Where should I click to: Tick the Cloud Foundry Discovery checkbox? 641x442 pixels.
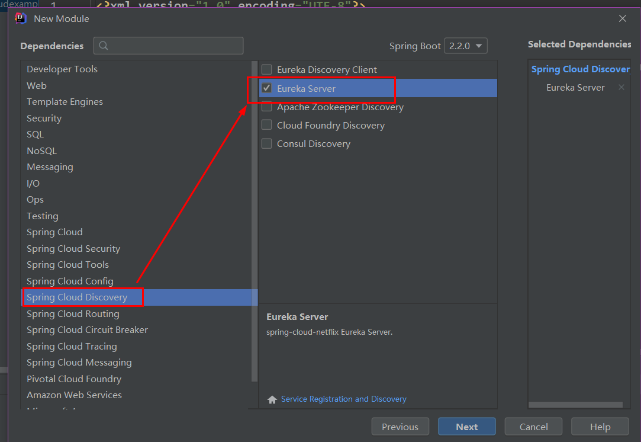pos(266,125)
